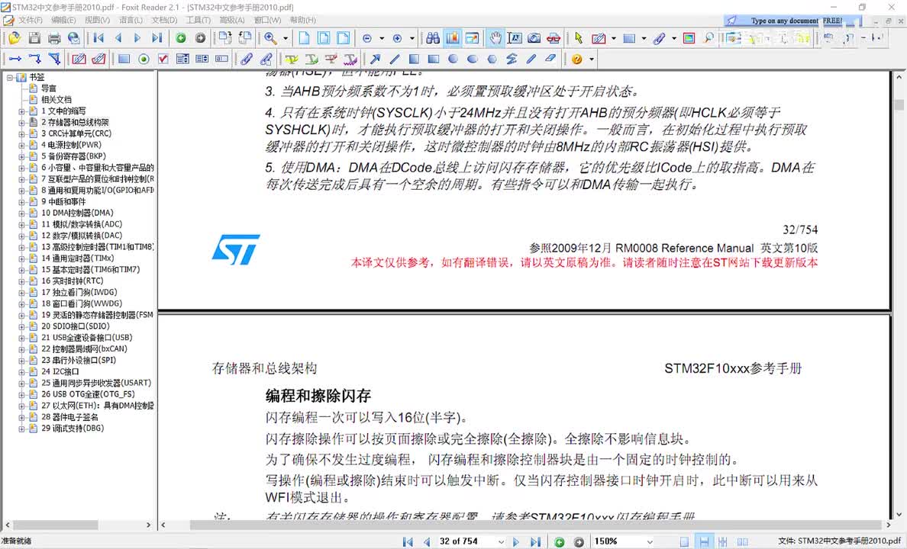Select the Hand tool
The image size is (907, 549).
(x=495, y=38)
